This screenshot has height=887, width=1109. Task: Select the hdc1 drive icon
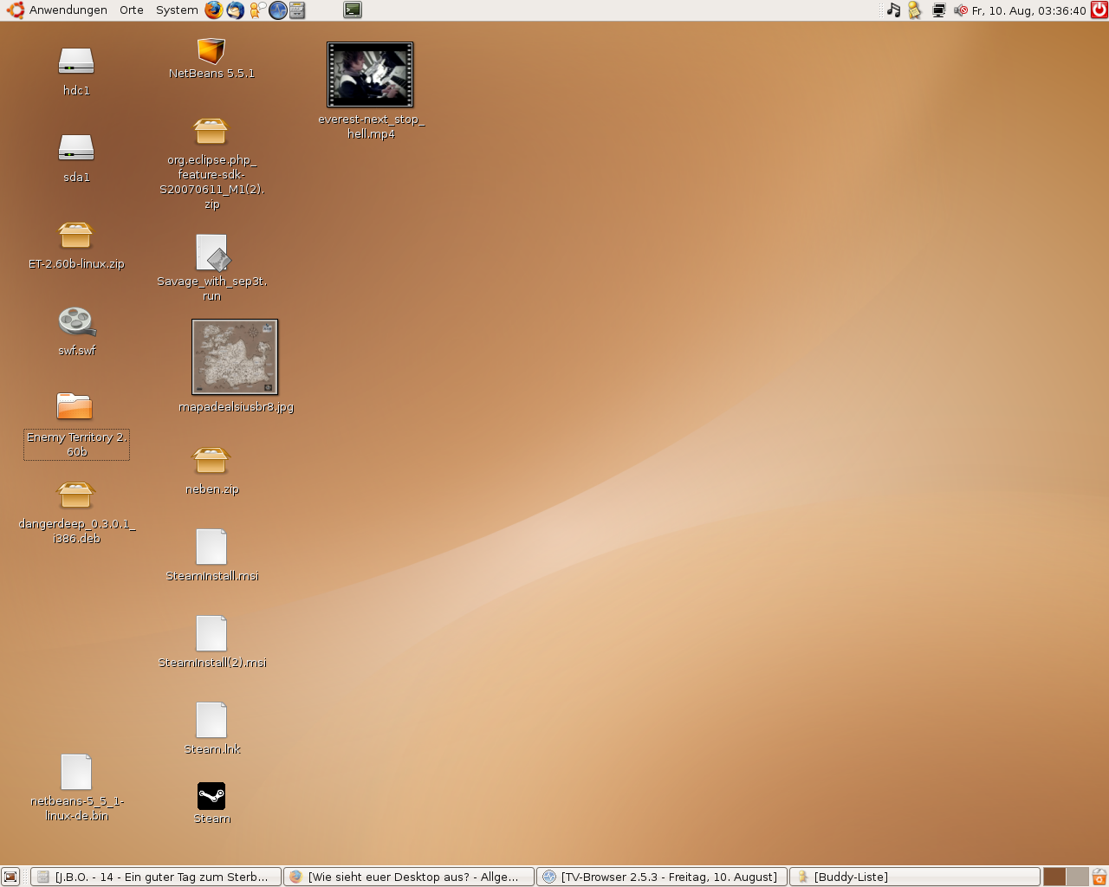[76, 62]
